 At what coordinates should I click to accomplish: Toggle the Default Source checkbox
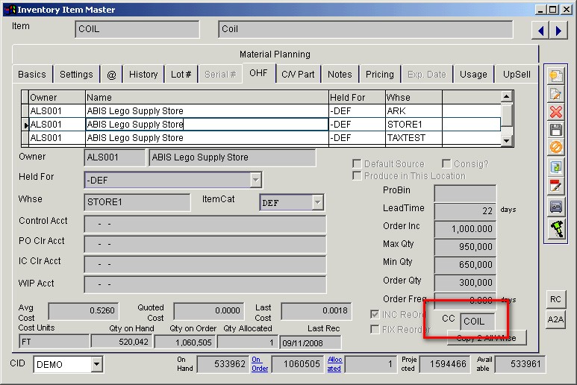tap(358, 164)
